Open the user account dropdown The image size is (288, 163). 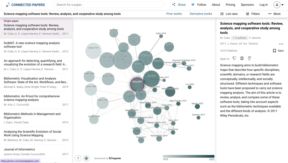278,5
